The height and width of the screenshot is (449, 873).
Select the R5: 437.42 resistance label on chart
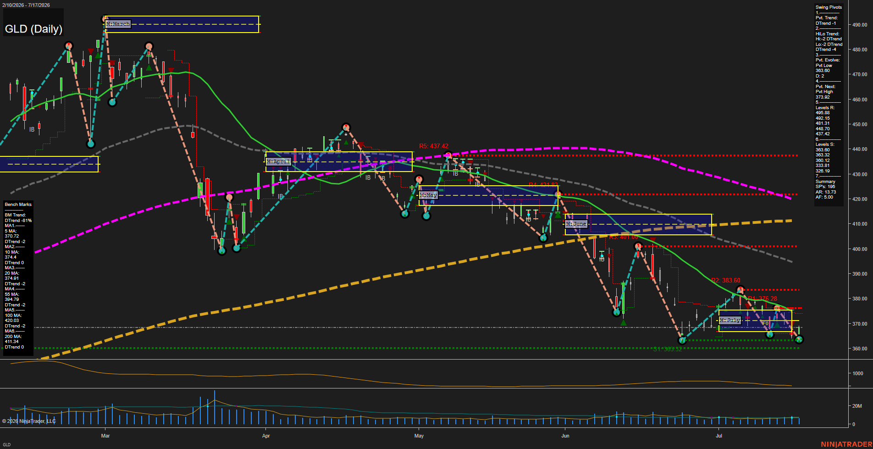[434, 146]
